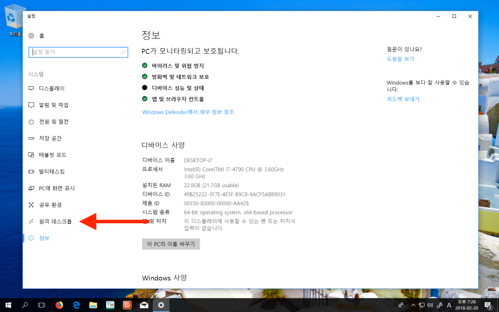Click the IME language indicator A
The height and width of the screenshot is (312, 499).
point(448,305)
